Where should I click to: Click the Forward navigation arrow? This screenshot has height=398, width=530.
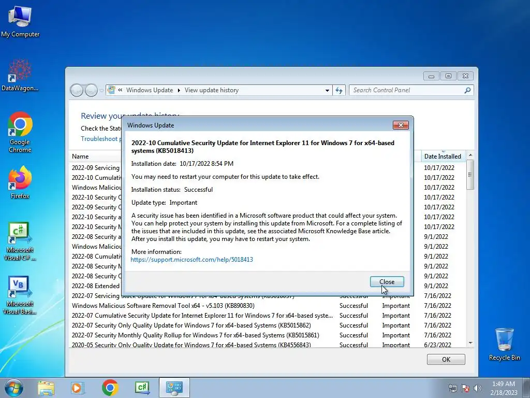(x=91, y=90)
